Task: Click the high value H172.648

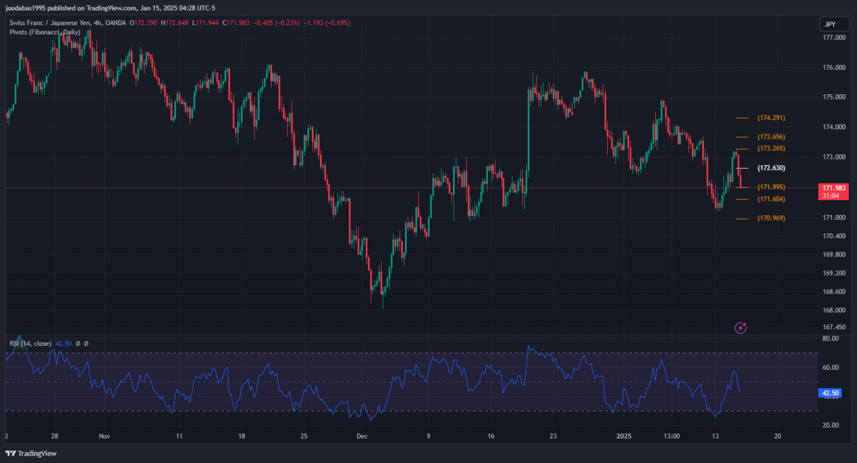Action: point(176,23)
